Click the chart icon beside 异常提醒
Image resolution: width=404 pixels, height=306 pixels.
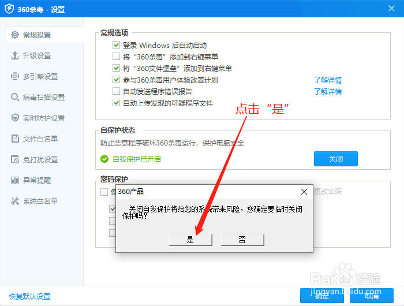(x=15, y=180)
